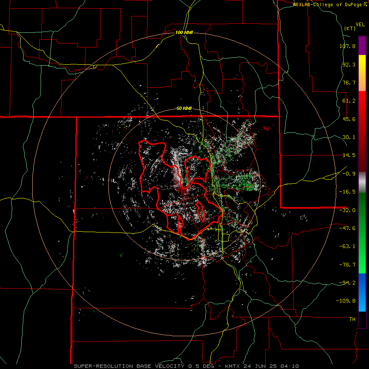Screen dimensions: 369x369
Task: Click the VEL legend title
Action: [x=360, y=25]
